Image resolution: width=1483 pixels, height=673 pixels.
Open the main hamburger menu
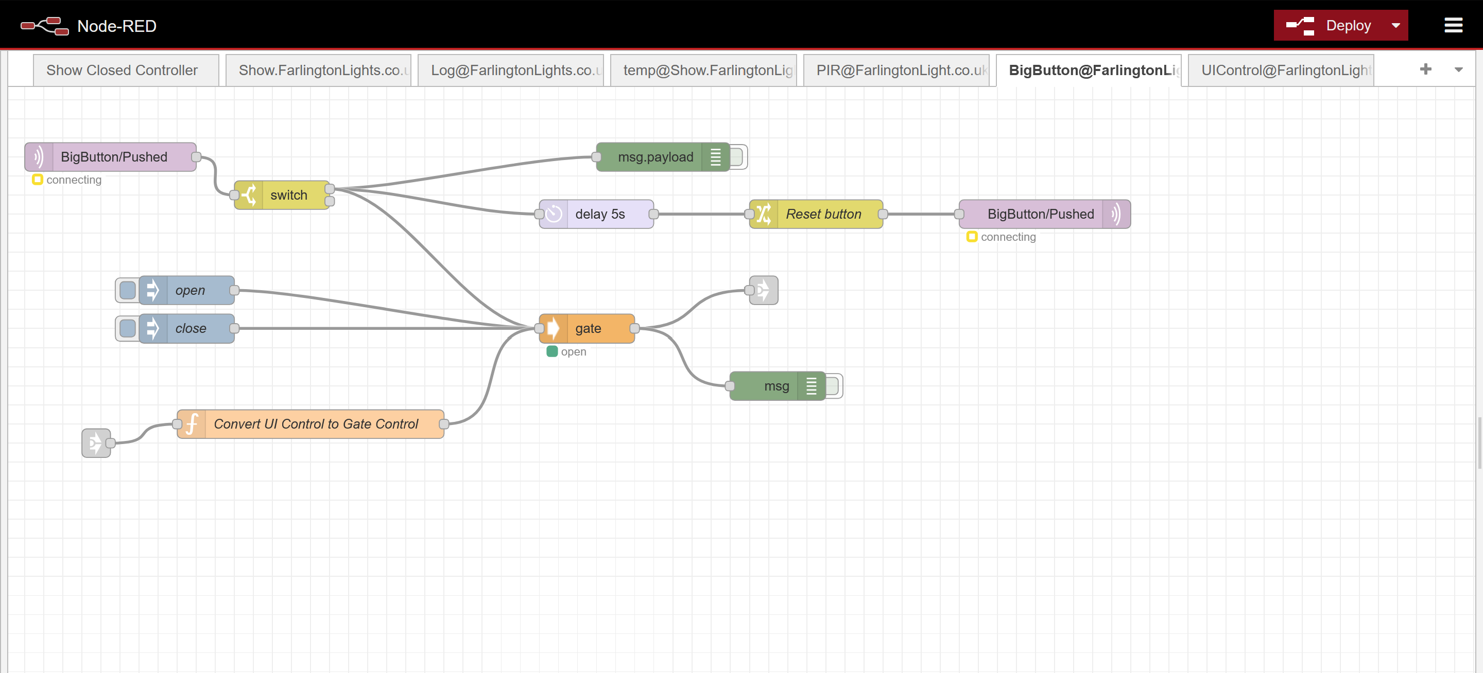[1453, 25]
